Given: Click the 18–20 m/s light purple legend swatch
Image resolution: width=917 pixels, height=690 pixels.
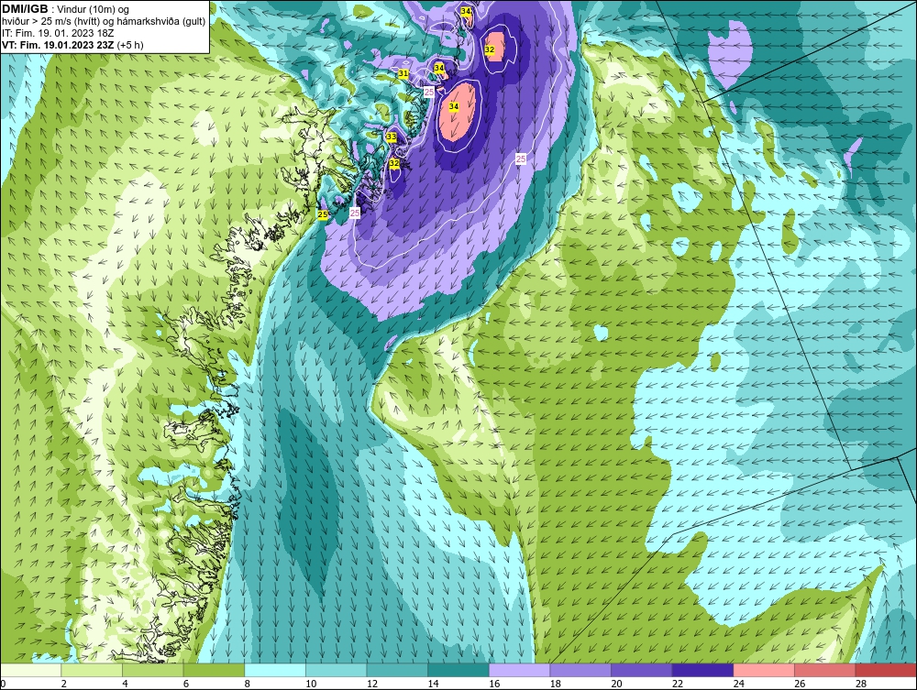Looking at the screenshot, I should click(580, 670).
